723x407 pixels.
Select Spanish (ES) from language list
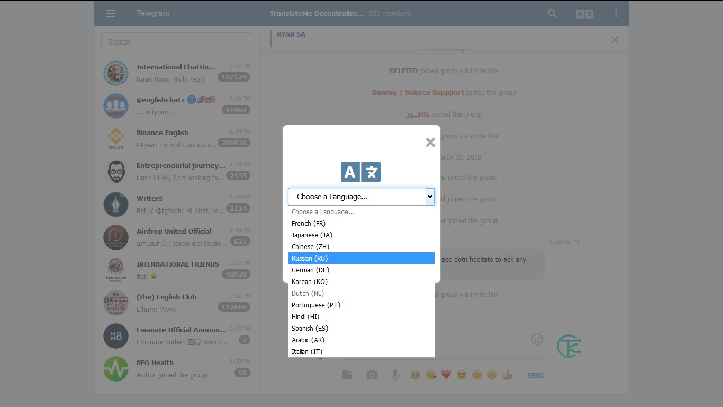(x=361, y=328)
